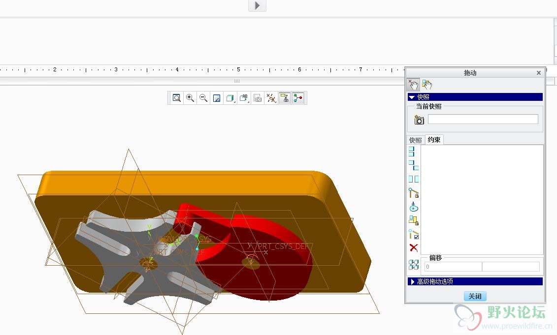
Task: Collapse the 快照 section header
Action: pyautogui.click(x=475, y=97)
